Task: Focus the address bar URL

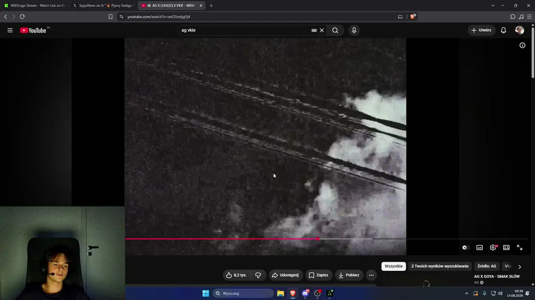Action: (159, 17)
